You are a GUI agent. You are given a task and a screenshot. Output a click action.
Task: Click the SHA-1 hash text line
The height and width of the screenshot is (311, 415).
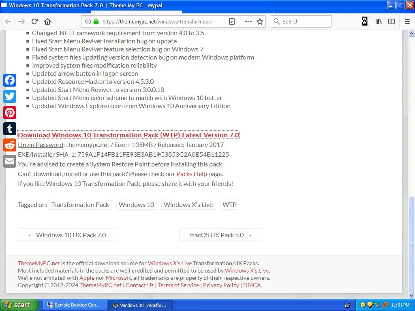point(123,154)
